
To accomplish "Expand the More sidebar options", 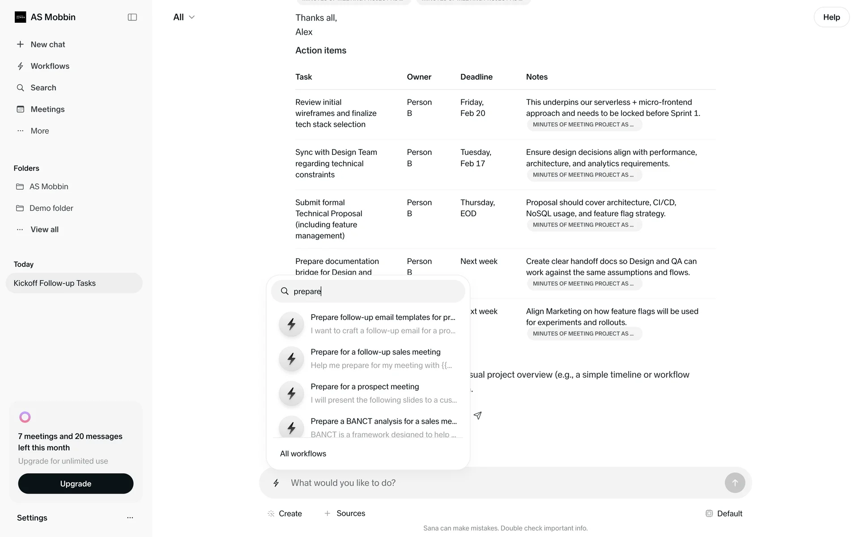I will click(39, 131).
